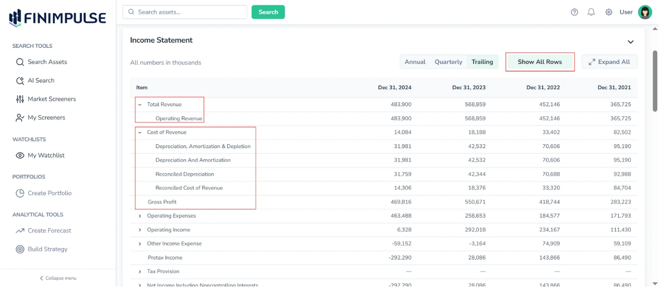Viewport: 659px width, 287px height.
Task: Open notifications bell
Action: (x=591, y=12)
